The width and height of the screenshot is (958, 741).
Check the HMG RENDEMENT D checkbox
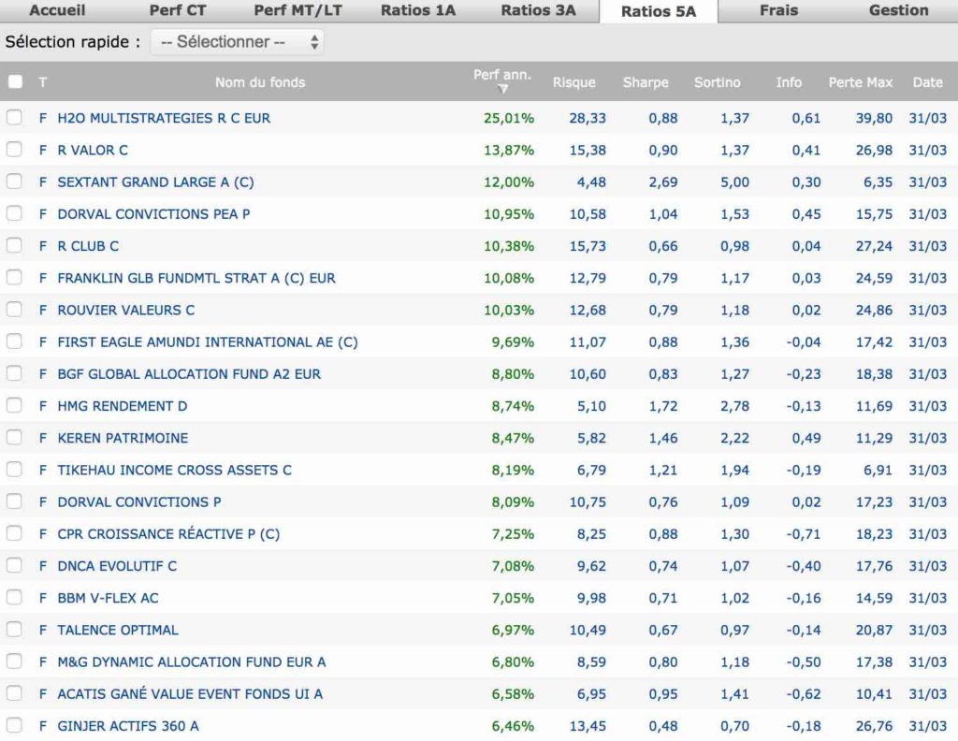pyautogui.click(x=14, y=405)
